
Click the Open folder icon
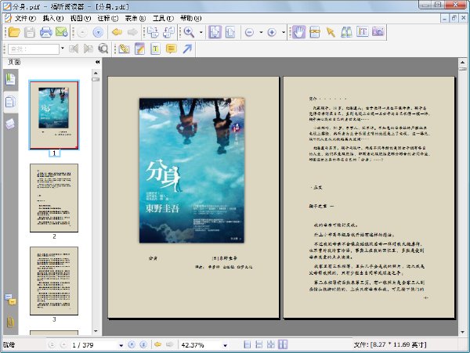pyautogui.click(x=14, y=32)
